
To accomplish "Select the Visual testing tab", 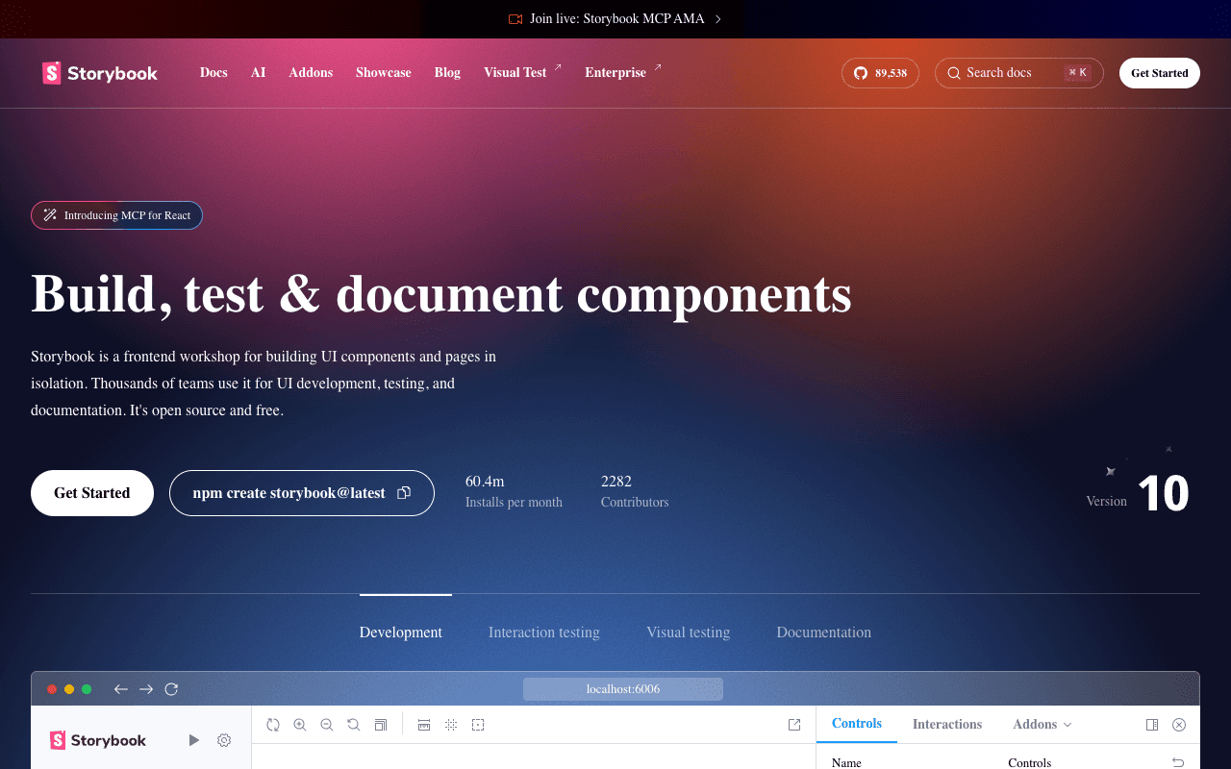I will tap(689, 633).
